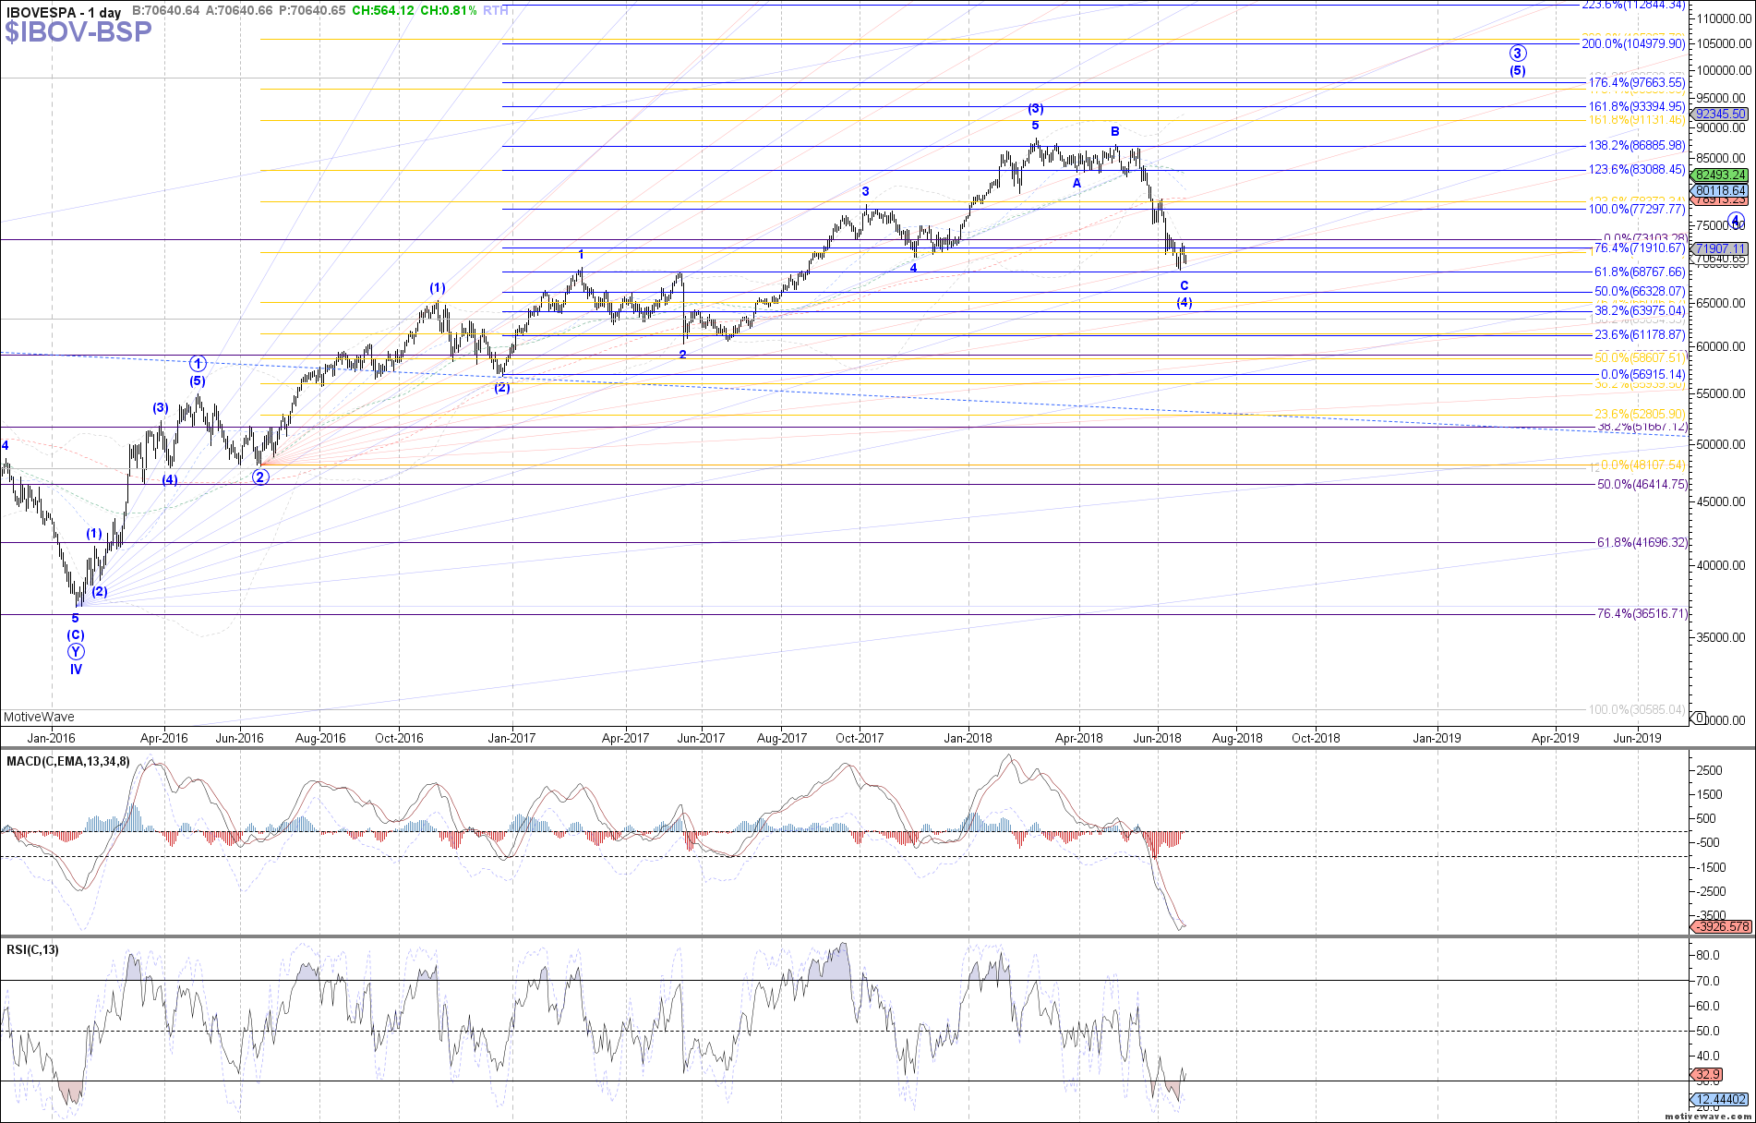The image size is (1756, 1123).
Task: Click the 71907.11 price tag on axis
Action: (x=1721, y=248)
